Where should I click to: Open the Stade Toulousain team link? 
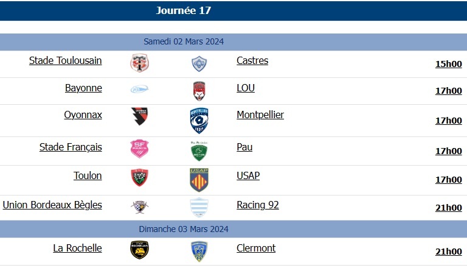(x=66, y=60)
